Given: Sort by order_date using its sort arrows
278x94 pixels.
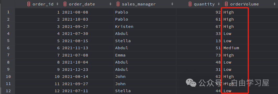Looking at the screenshot, I should [x=110, y=4].
